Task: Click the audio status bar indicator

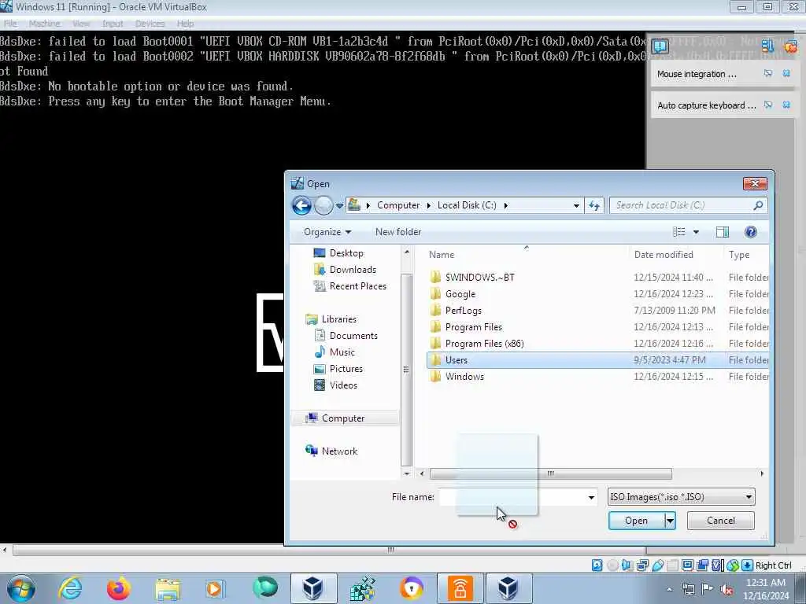Action: pos(627,565)
